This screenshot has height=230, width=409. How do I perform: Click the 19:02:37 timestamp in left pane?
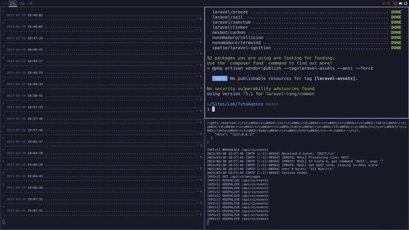(35, 142)
